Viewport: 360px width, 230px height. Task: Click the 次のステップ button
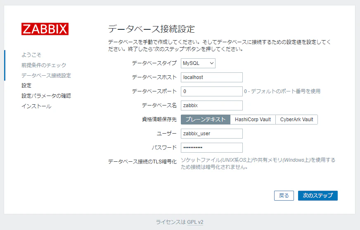(318, 196)
